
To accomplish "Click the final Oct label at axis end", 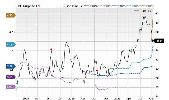I will tap(151, 98).
